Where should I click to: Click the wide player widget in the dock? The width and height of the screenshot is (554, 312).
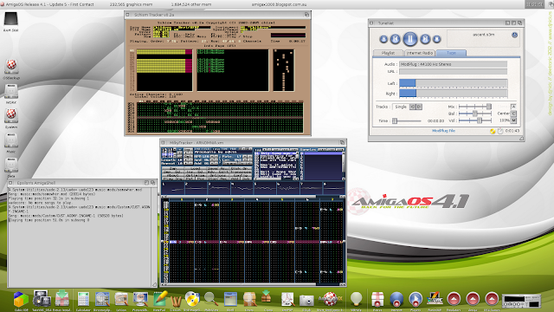pos(521,301)
